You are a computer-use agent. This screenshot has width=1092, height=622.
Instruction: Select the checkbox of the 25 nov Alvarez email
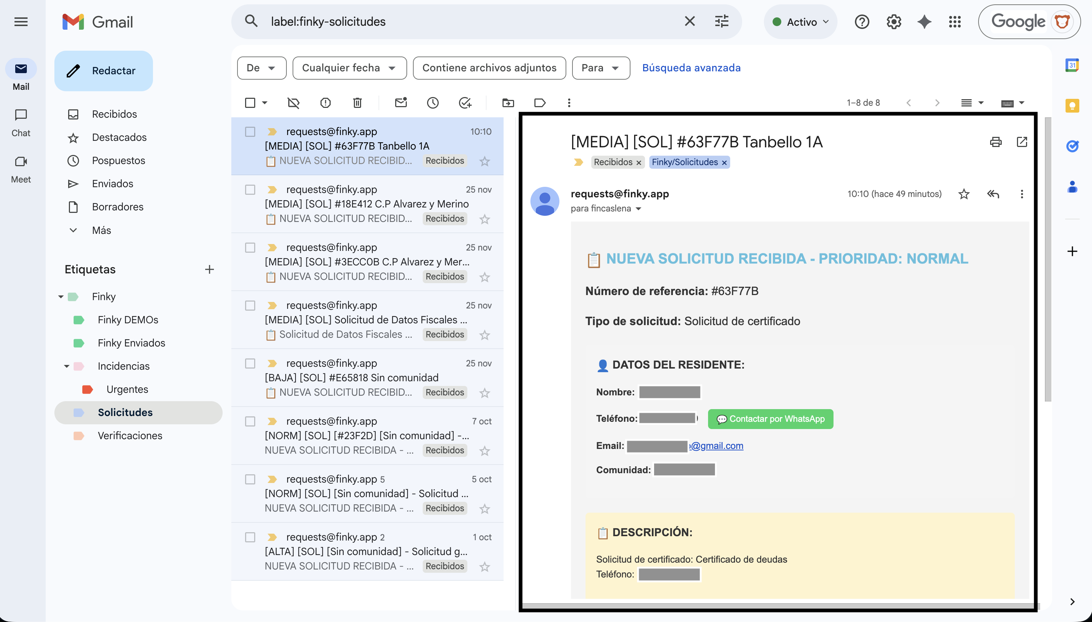click(250, 190)
